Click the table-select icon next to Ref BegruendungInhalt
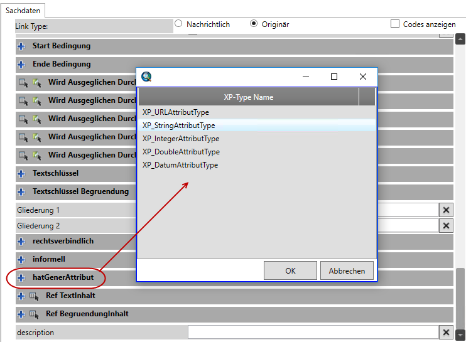The width and height of the screenshot is (466, 342). (35, 314)
